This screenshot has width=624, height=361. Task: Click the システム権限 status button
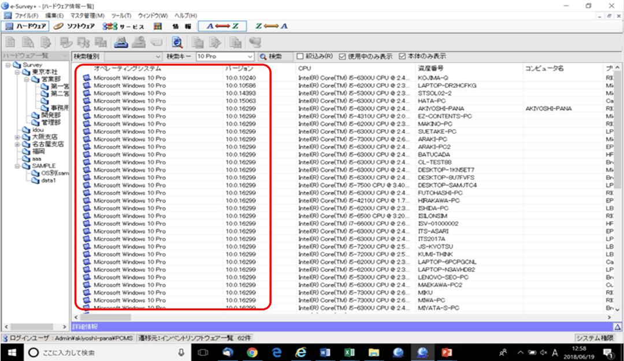pos(595,338)
